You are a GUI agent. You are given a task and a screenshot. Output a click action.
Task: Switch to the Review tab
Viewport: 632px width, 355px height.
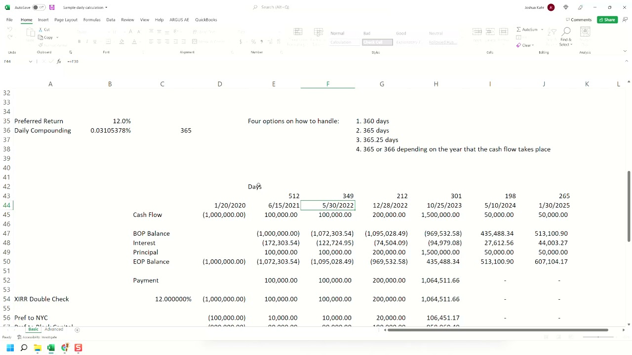[127, 20]
